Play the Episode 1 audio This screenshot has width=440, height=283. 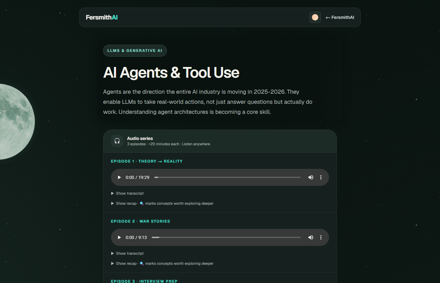point(119,177)
